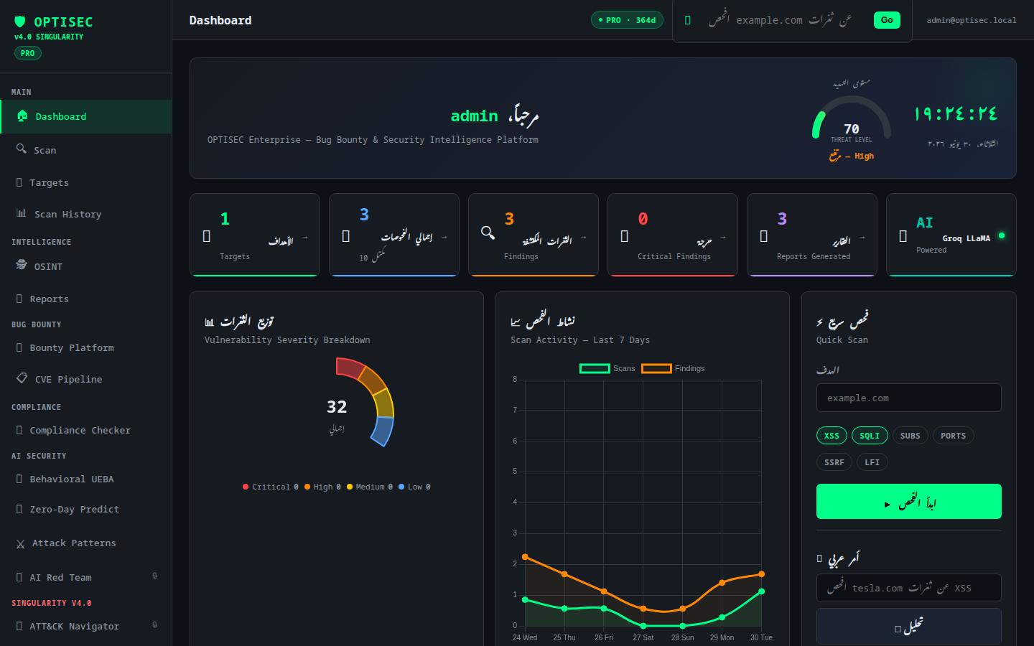The width and height of the screenshot is (1034, 646).
Task: Click the icon on Reports Generated card
Action: point(764,236)
